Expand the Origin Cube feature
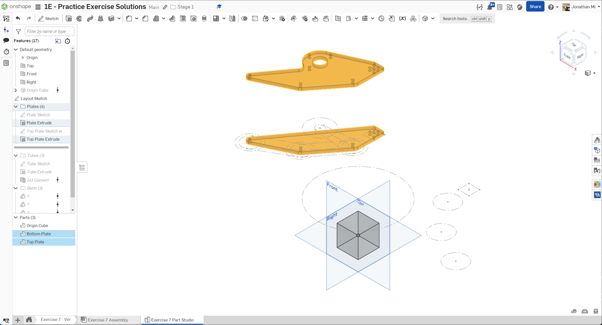Viewport: 602px width, 325px height. (x=16, y=90)
